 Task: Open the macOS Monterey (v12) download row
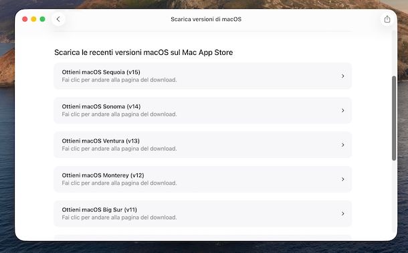[203, 179]
